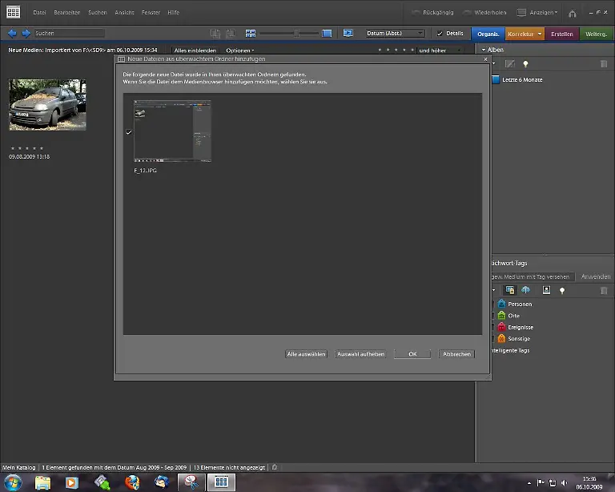This screenshot has width=615, height=492.
Task: Click the Alle auswählen button
Action: pos(306,353)
